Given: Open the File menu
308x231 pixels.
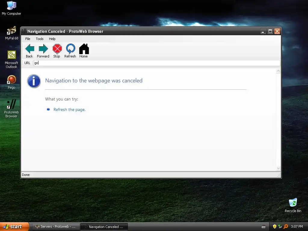Looking at the screenshot, I should 28,39.
